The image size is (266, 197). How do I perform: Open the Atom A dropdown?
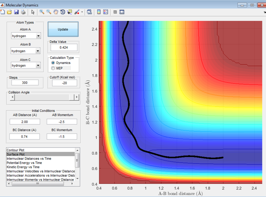(x=38, y=36)
